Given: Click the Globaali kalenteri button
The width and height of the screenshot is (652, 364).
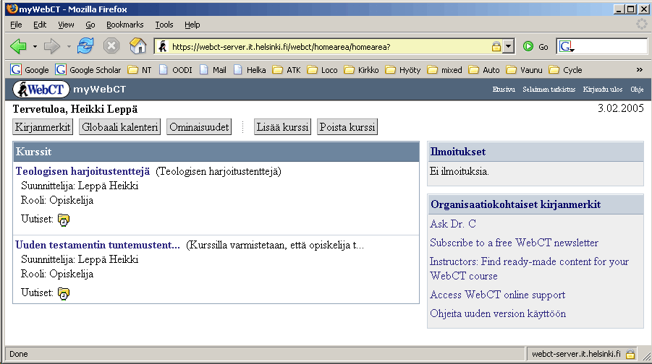Looking at the screenshot, I should click(119, 127).
